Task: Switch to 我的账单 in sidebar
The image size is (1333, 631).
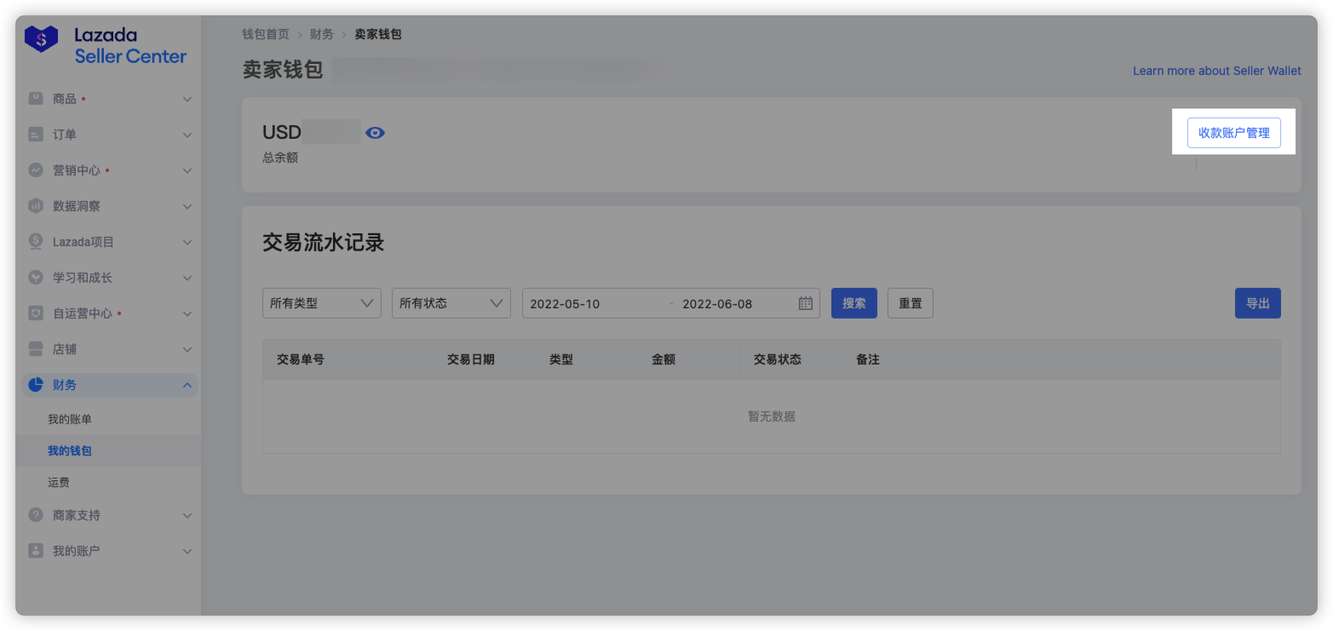Action: 69,419
